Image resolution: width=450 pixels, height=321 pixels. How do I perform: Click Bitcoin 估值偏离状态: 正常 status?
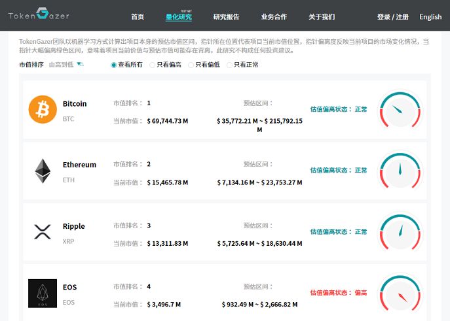339,109
